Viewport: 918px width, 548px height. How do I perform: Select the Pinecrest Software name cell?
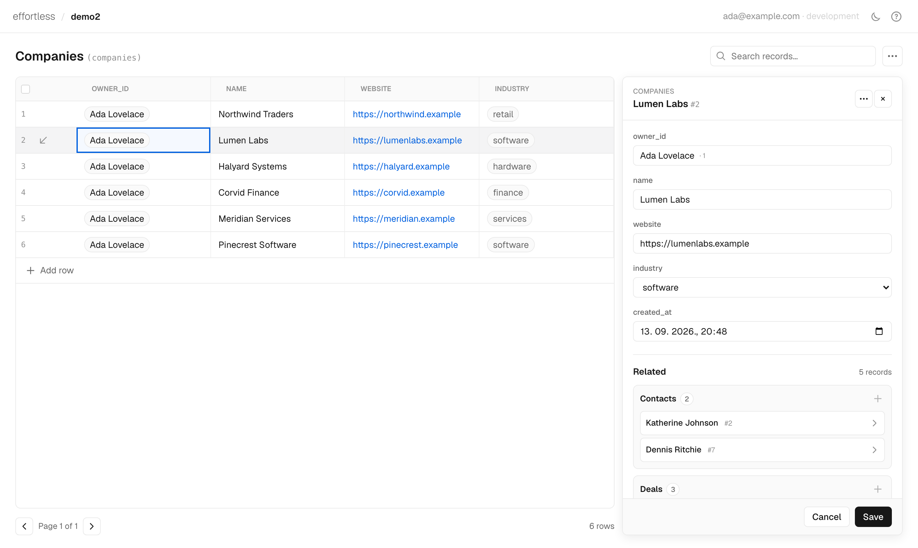[277, 245]
